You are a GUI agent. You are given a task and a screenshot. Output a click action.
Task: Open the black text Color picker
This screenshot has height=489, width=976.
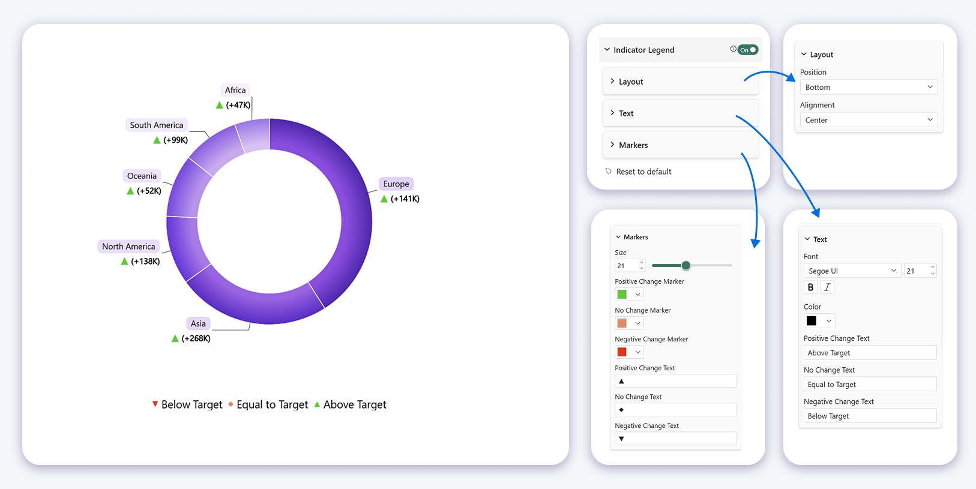pyautogui.click(x=819, y=321)
